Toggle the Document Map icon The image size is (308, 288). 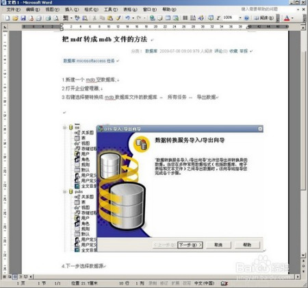(x=210, y=18)
